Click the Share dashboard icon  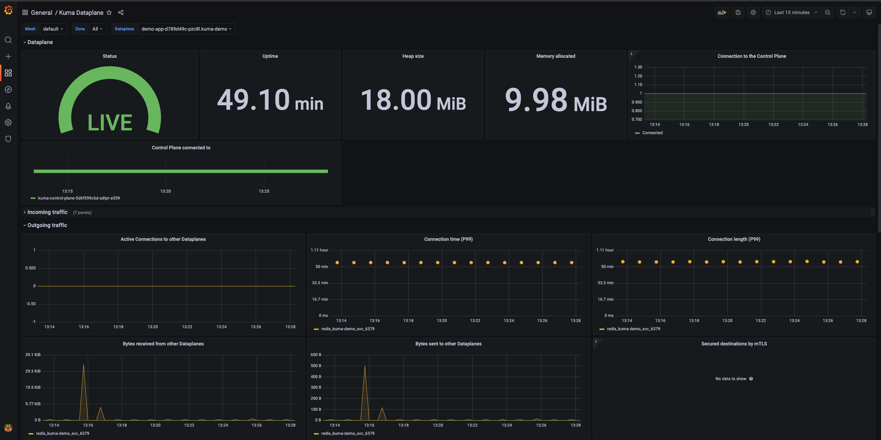(120, 12)
